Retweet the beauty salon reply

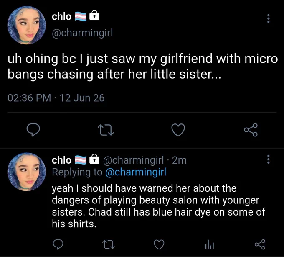[x=109, y=245]
